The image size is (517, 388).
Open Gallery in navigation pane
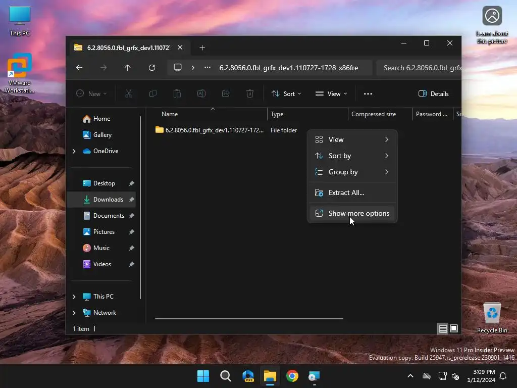tap(101, 135)
